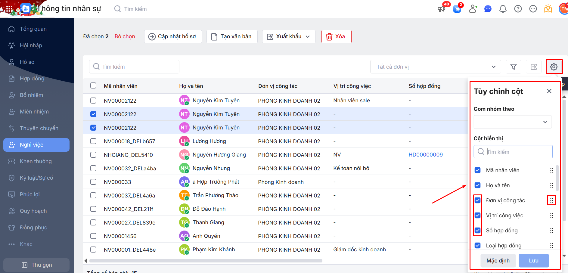Uncheck the Đơn vị công tác column
568x273 pixels.
tap(477, 200)
